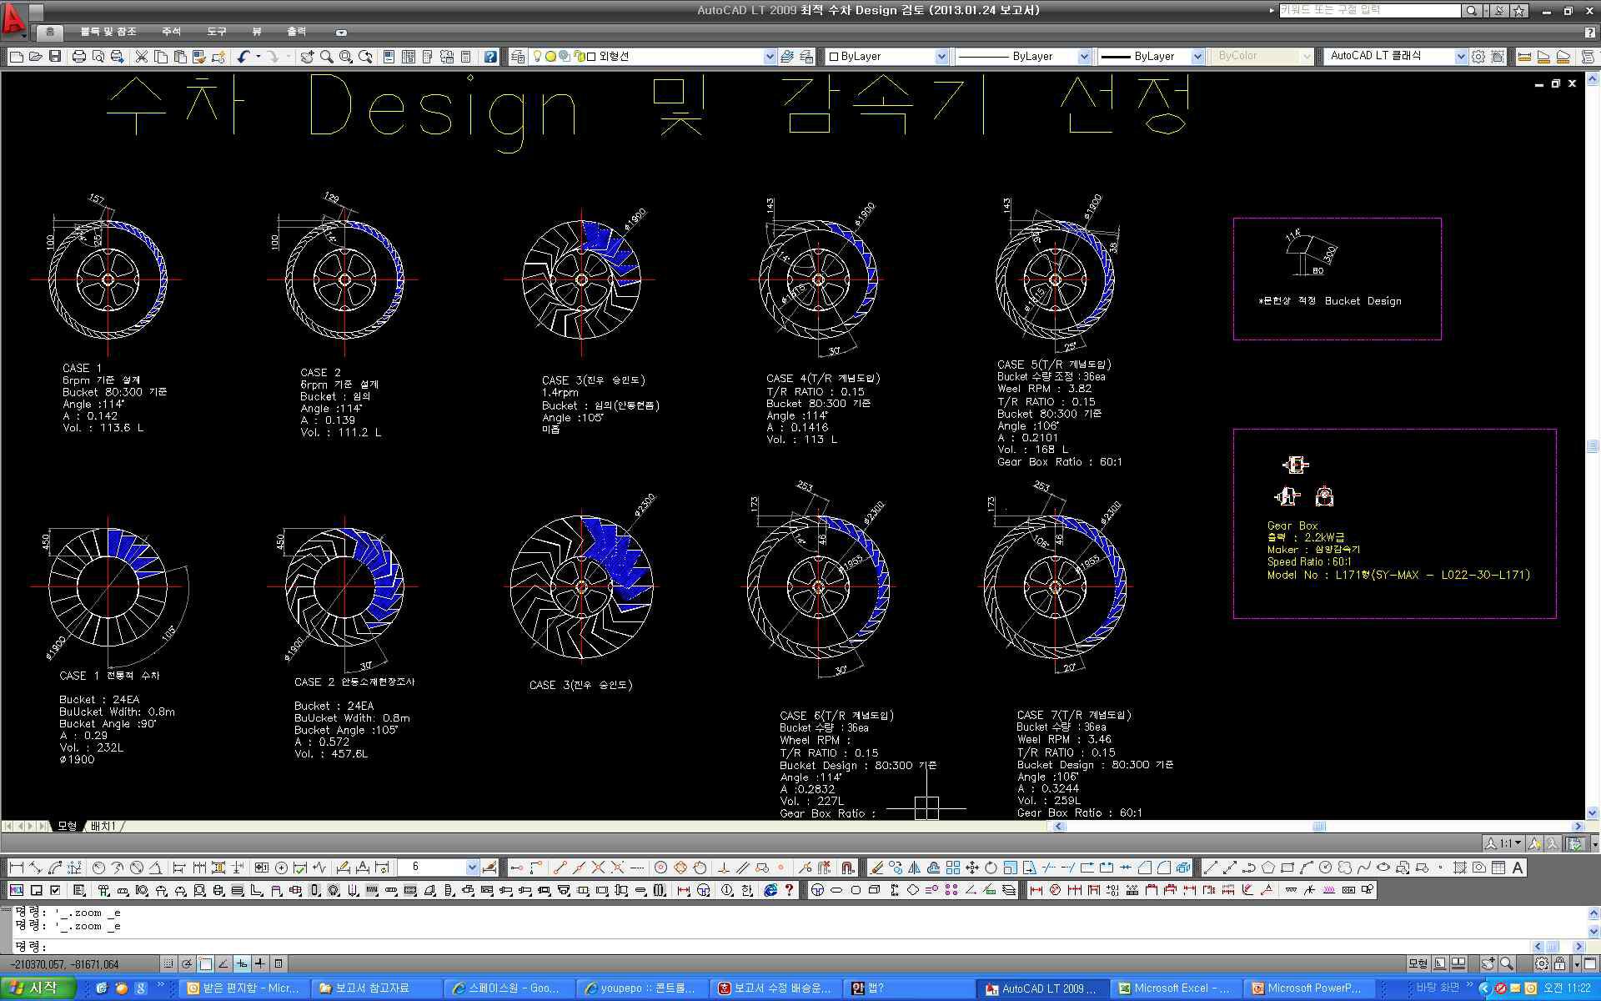
Task: Select the Rotate tool
Action: point(991,868)
